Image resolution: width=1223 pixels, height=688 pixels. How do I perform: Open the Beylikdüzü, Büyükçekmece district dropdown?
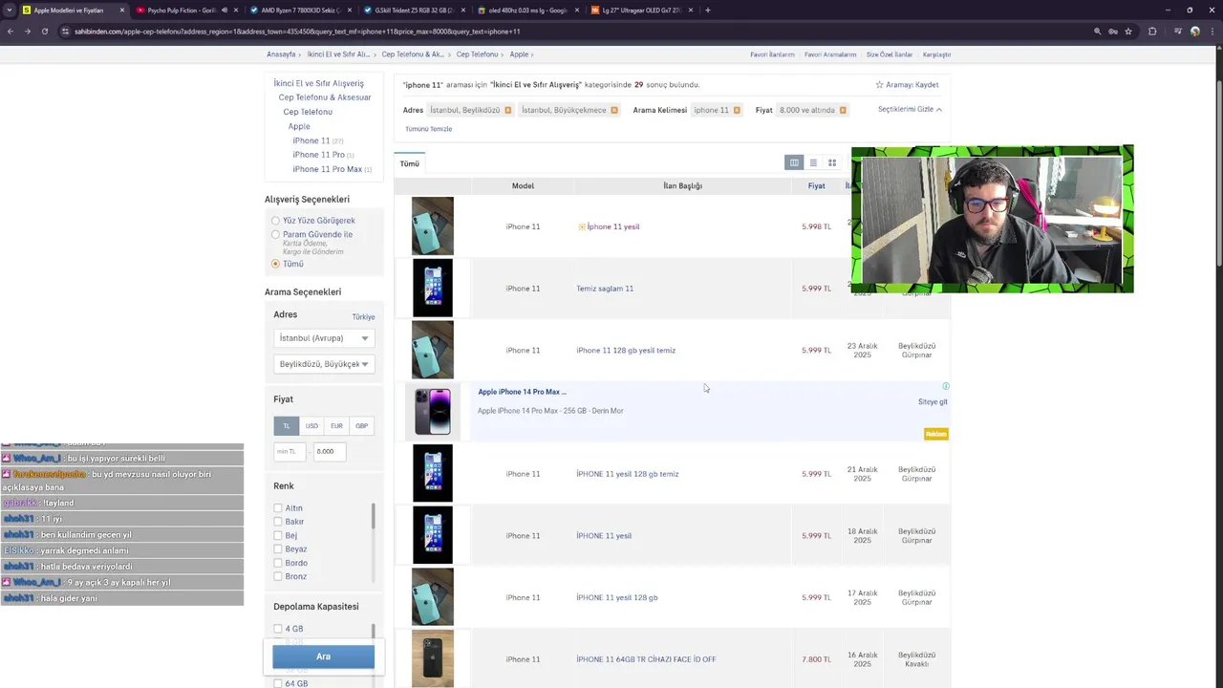point(324,364)
